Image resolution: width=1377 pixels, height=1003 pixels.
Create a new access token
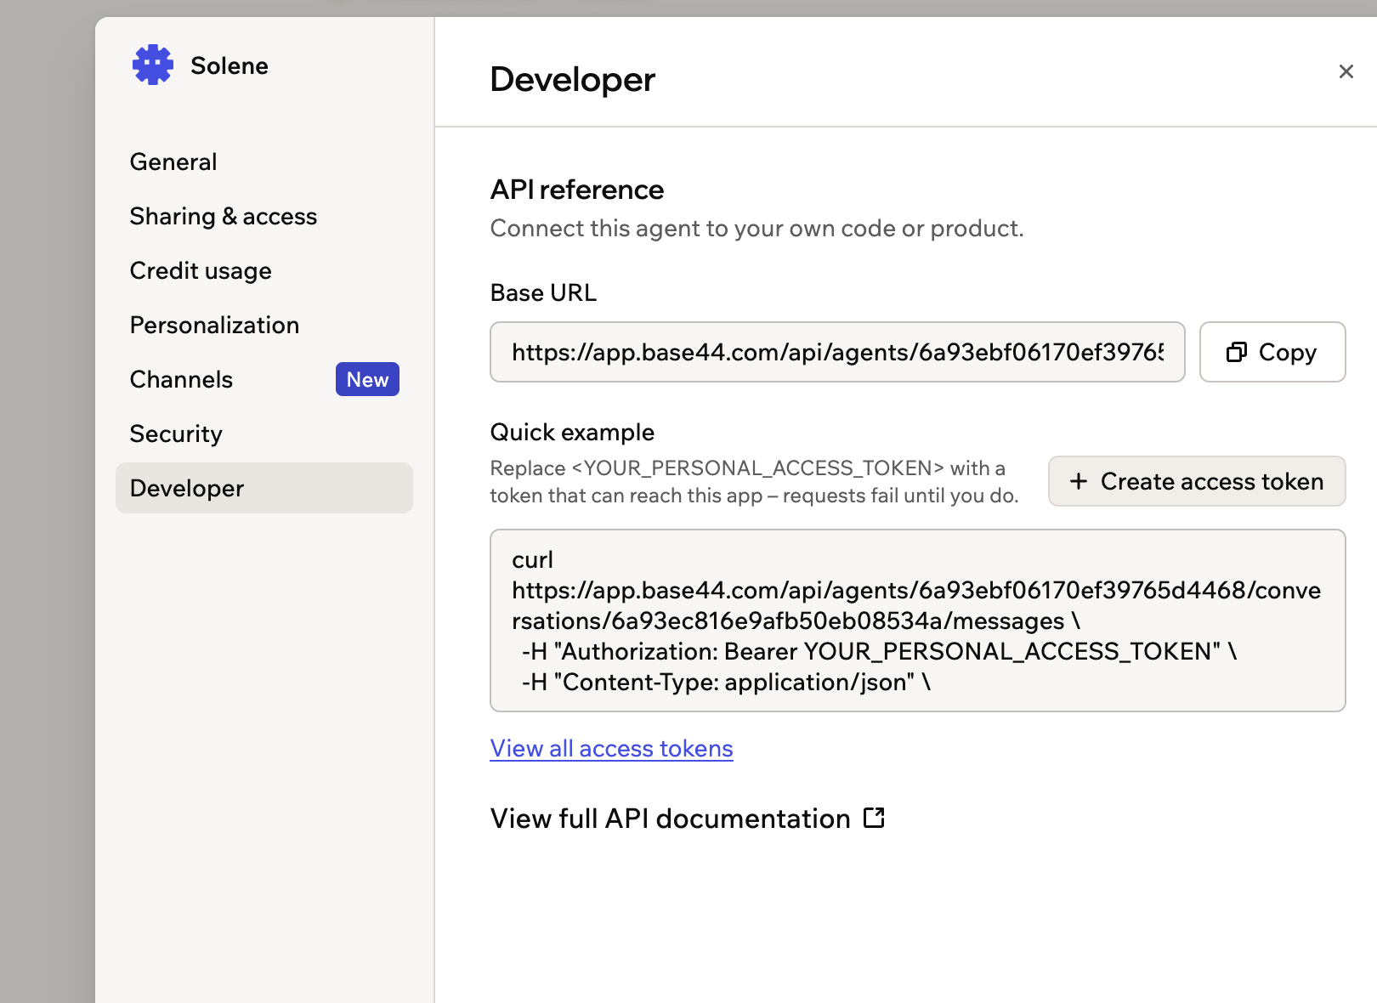point(1197,481)
